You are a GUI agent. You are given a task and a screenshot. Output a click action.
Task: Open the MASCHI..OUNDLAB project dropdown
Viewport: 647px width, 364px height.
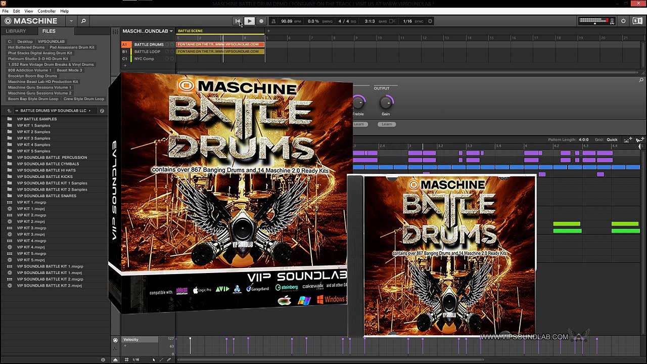(x=148, y=31)
